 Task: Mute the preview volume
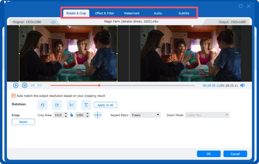pyautogui.click(x=243, y=85)
